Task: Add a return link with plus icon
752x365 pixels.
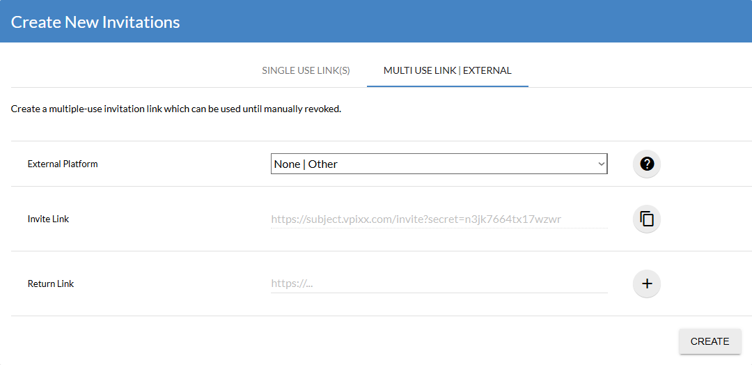Action: click(646, 284)
